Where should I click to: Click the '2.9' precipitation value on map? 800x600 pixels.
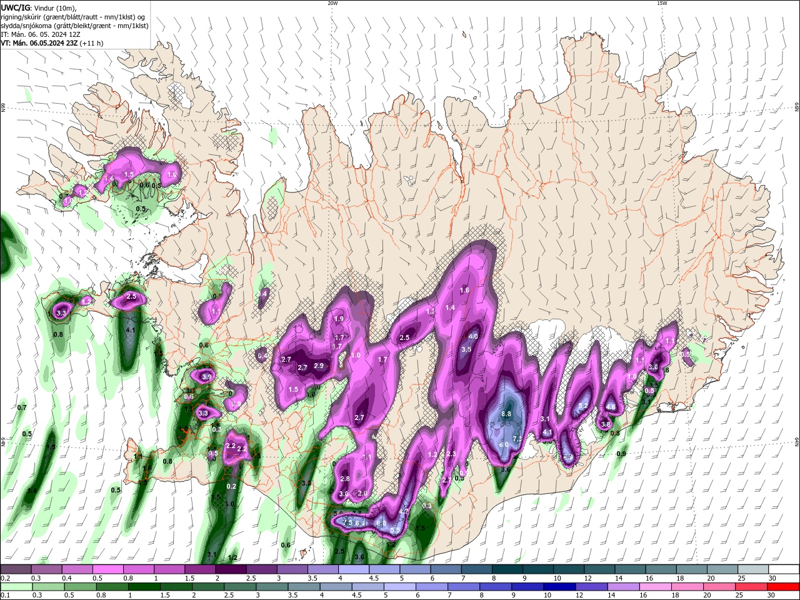click(x=319, y=366)
